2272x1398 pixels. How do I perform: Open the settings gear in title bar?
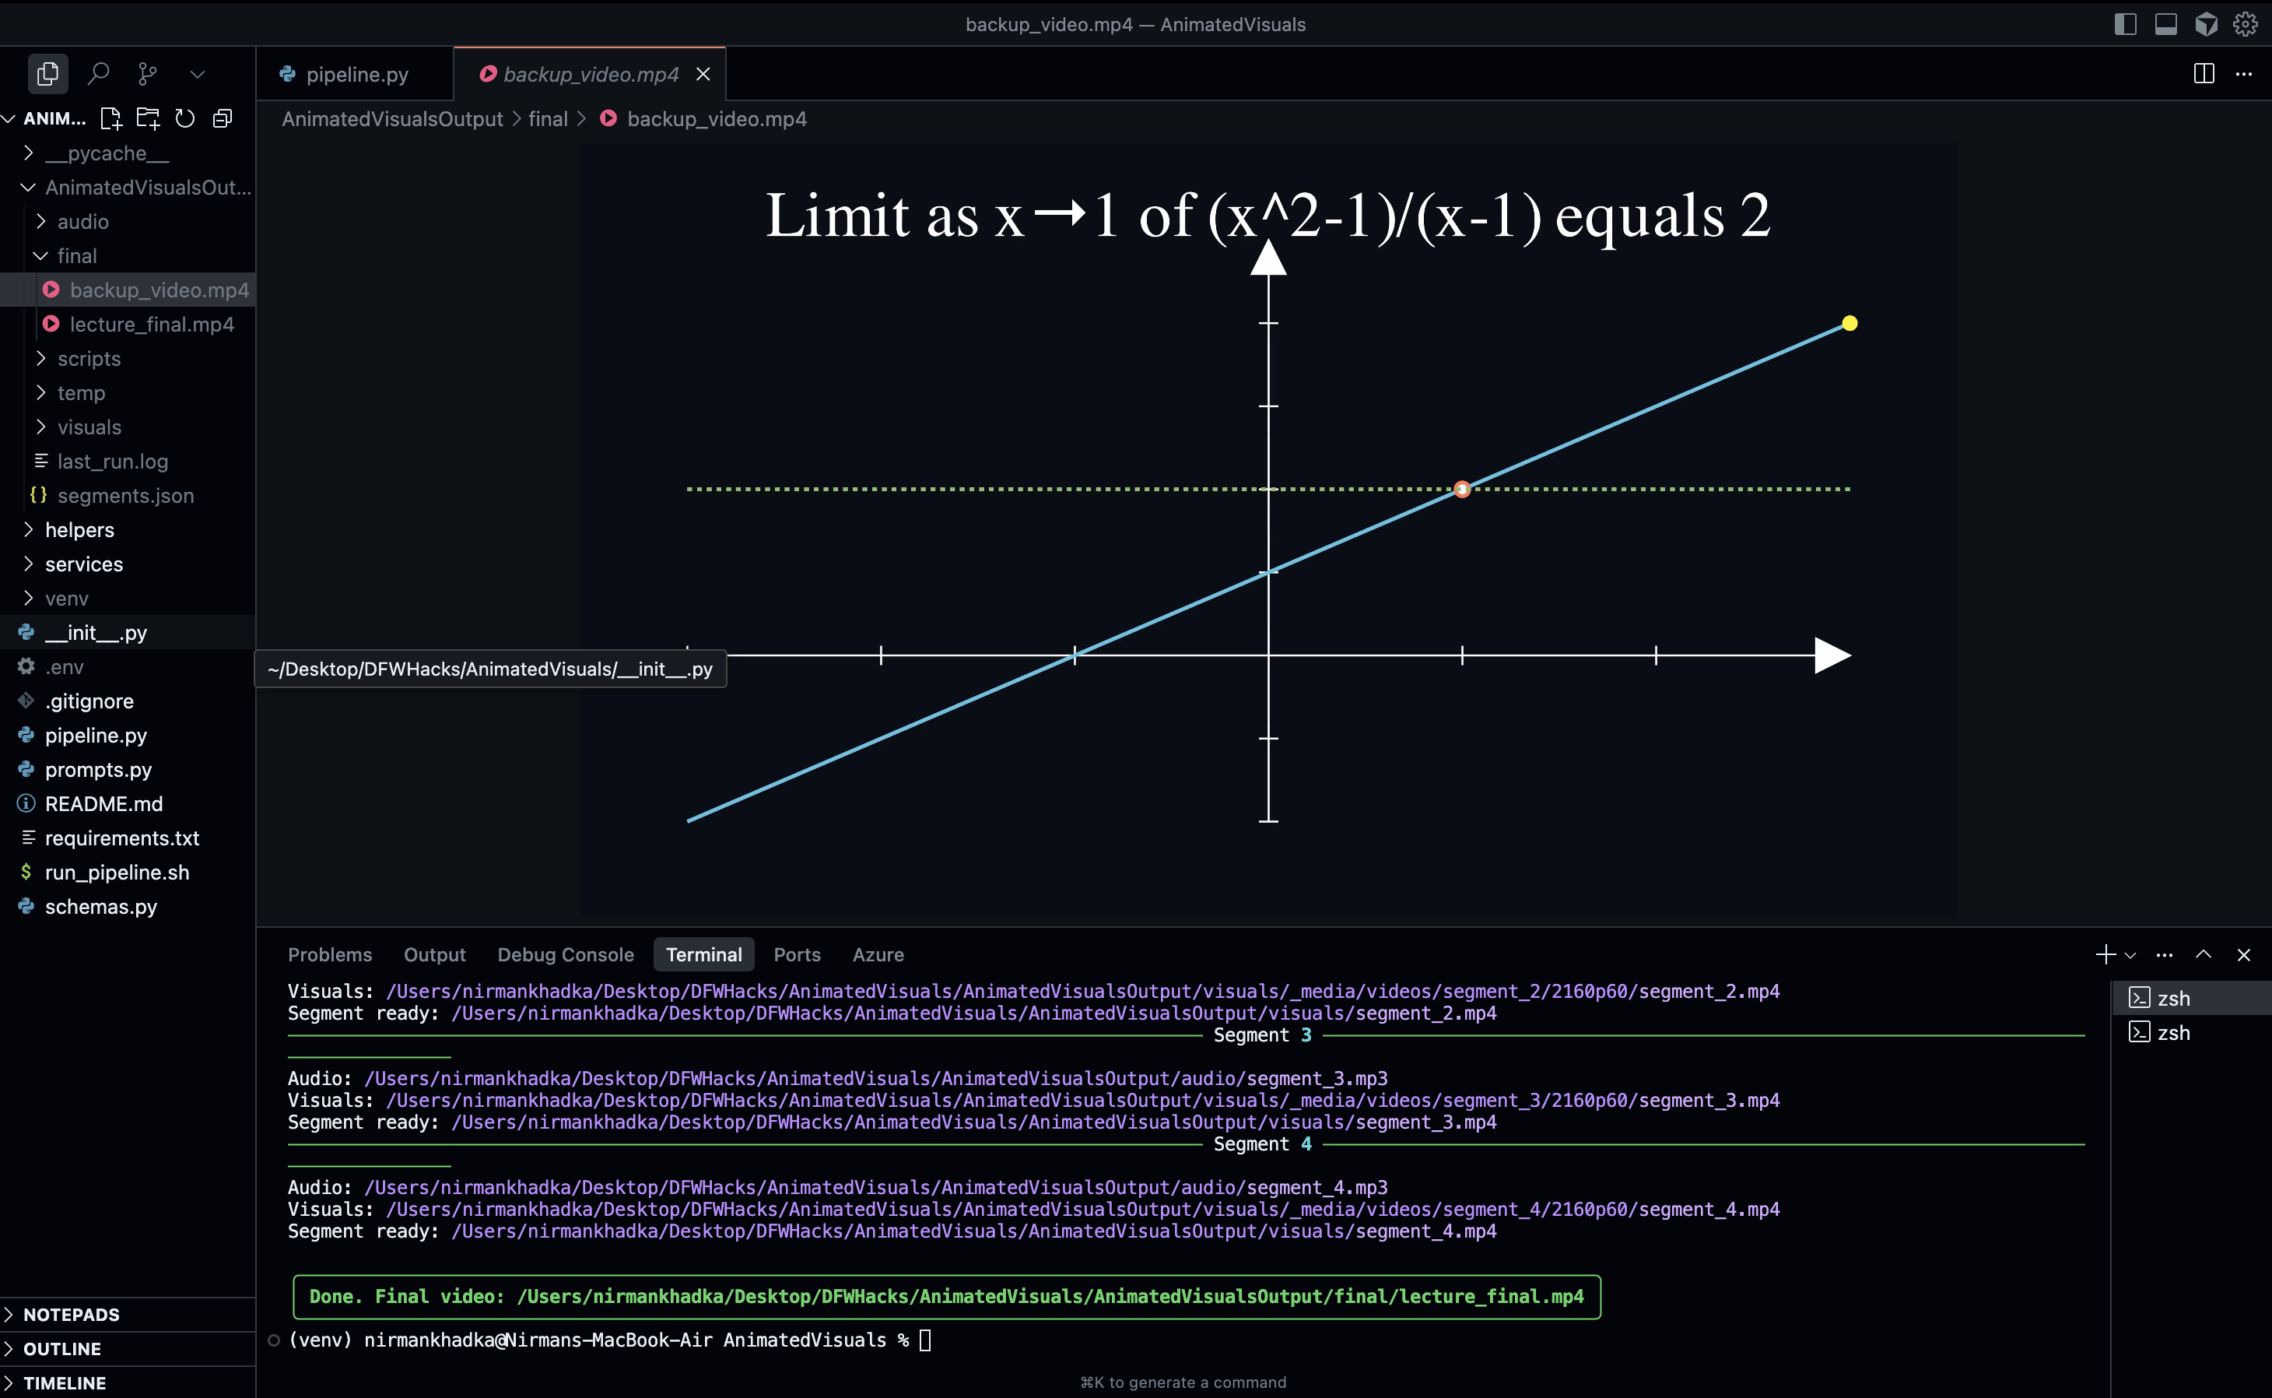point(2246,24)
